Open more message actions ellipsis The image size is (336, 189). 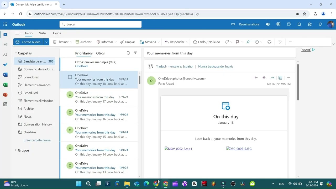(288, 78)
